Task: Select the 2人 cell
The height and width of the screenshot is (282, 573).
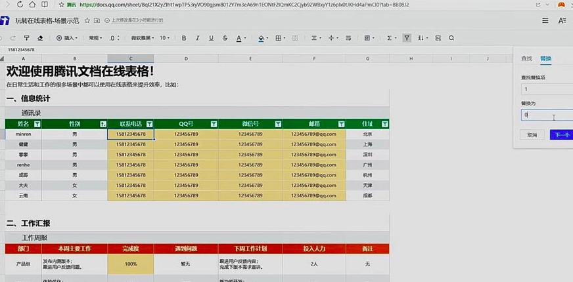Action: (314, 264)
